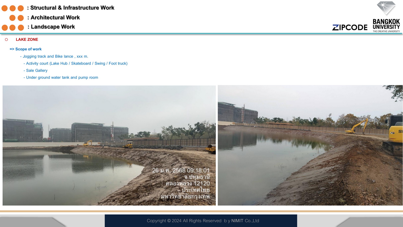Click the copyright symbol in the footer
This screenshot has width=403, height=227.
point(169,221)
